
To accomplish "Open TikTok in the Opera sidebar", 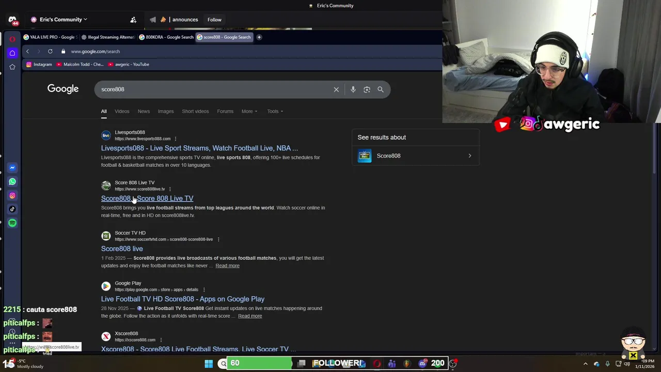I will click(12, 209).
